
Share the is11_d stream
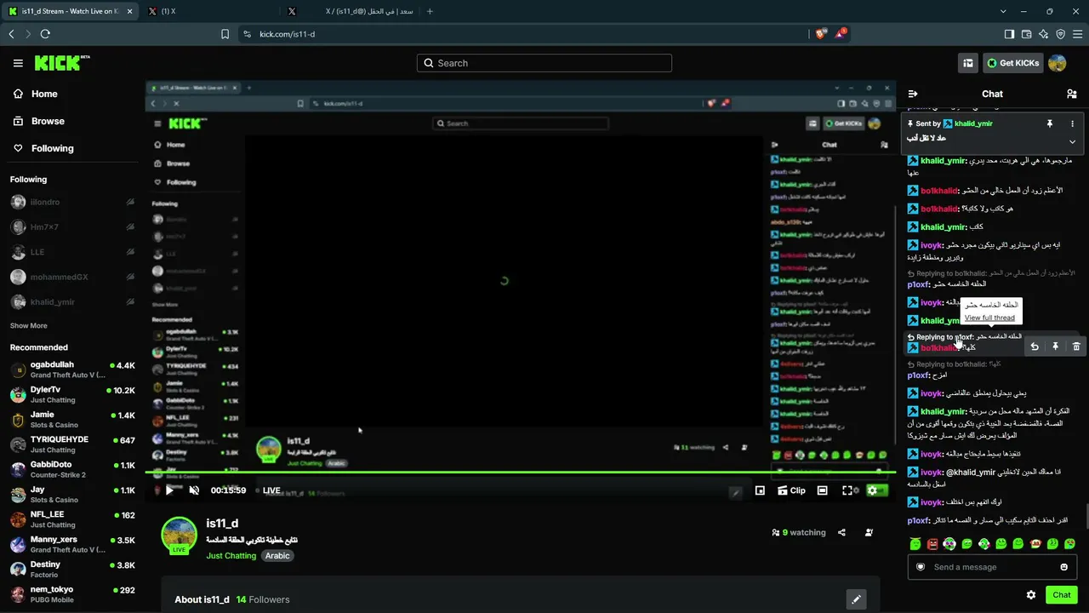(841, 533)
